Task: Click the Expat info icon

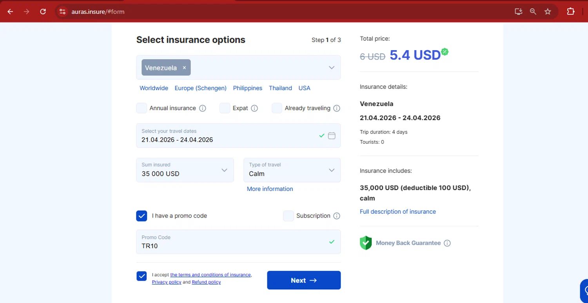Action: point(254,108)
